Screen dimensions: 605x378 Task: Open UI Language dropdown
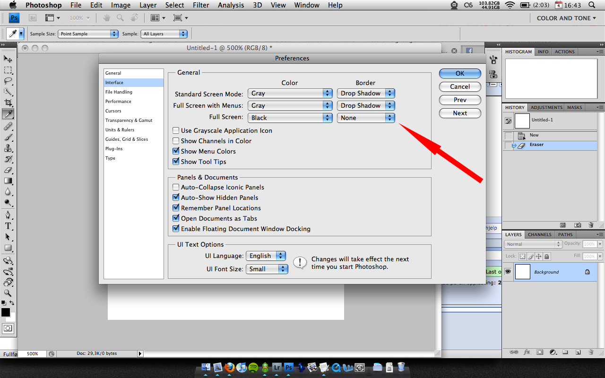pyautogui.click(x=266, y=256)
